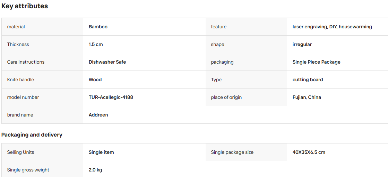Image resolution: width=388 pixels, height=177 pixels.
Task: Select the Addreen brand name
Action: [x=98, y=115]
